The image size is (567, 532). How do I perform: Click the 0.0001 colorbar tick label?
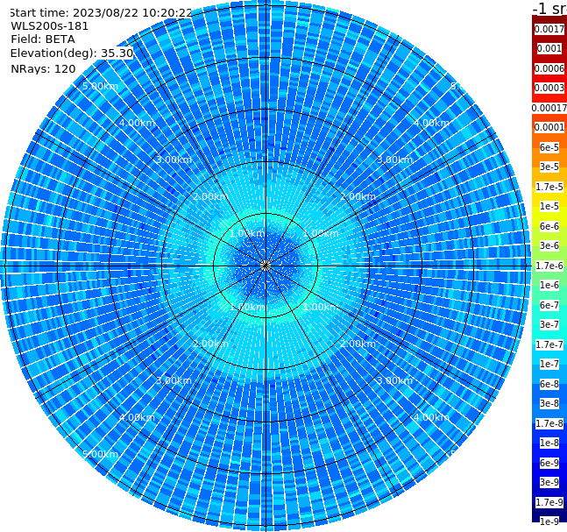(549, 127)
